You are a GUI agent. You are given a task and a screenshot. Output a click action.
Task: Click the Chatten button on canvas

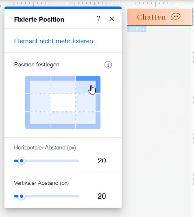[160, 17]
